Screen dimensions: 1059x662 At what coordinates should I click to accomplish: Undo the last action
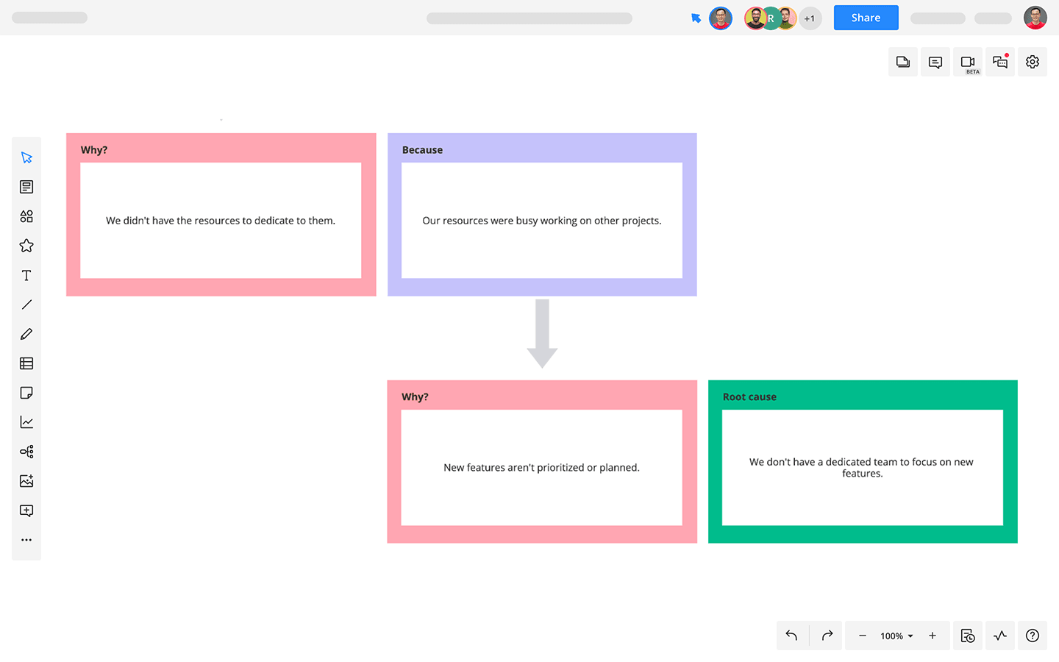[x=792, y=636]
